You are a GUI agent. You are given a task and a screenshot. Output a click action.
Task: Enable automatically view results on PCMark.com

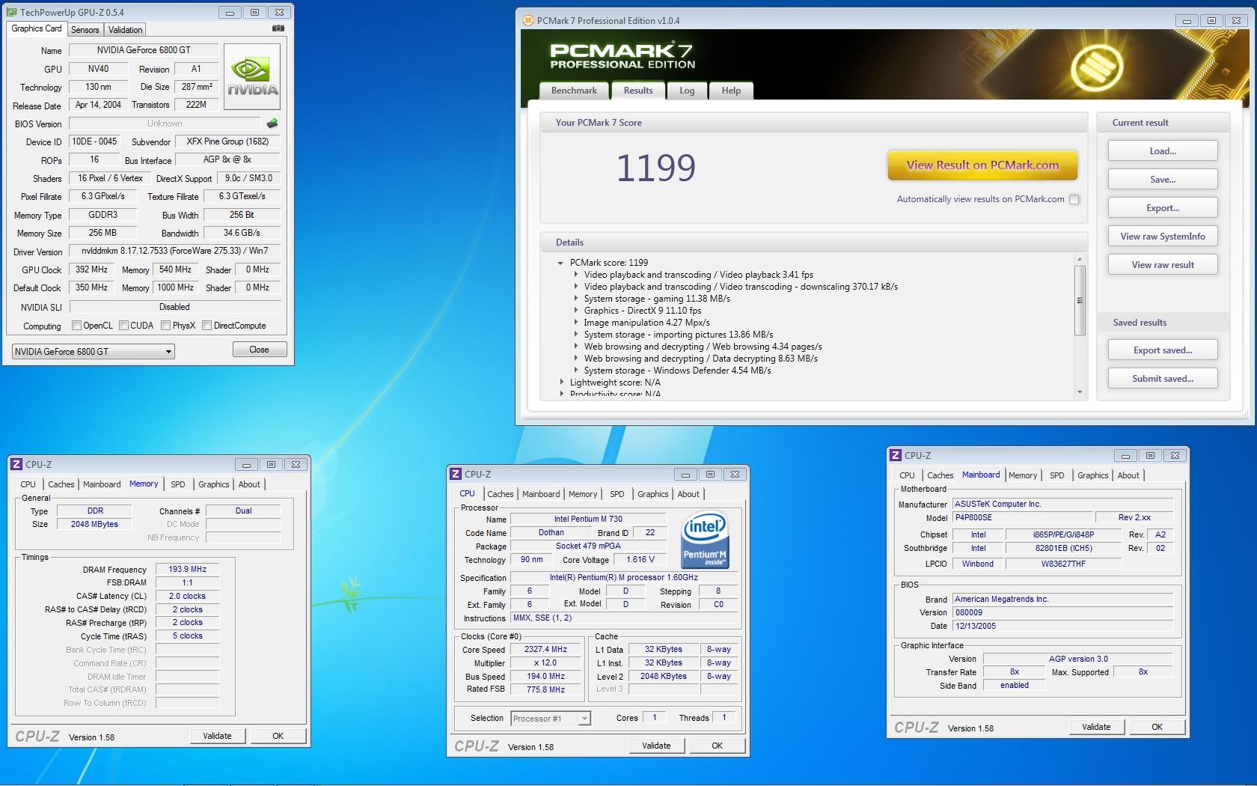[x=1074, y=199]
